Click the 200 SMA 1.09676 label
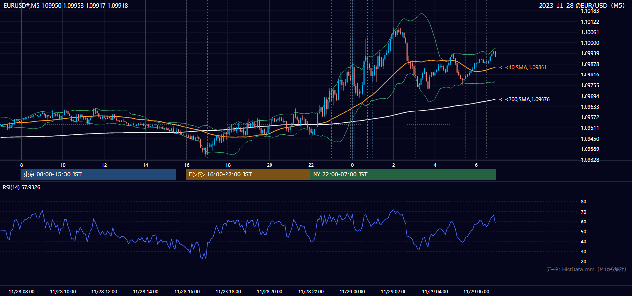 point(525,100)
